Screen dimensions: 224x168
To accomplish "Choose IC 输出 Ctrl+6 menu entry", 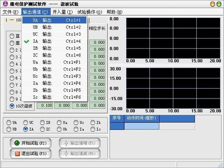I will point(55,55).
